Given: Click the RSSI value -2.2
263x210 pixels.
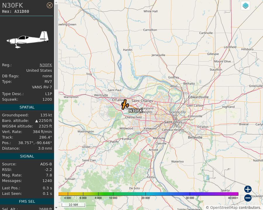Looking at the screenshot, I should point(48,170).
